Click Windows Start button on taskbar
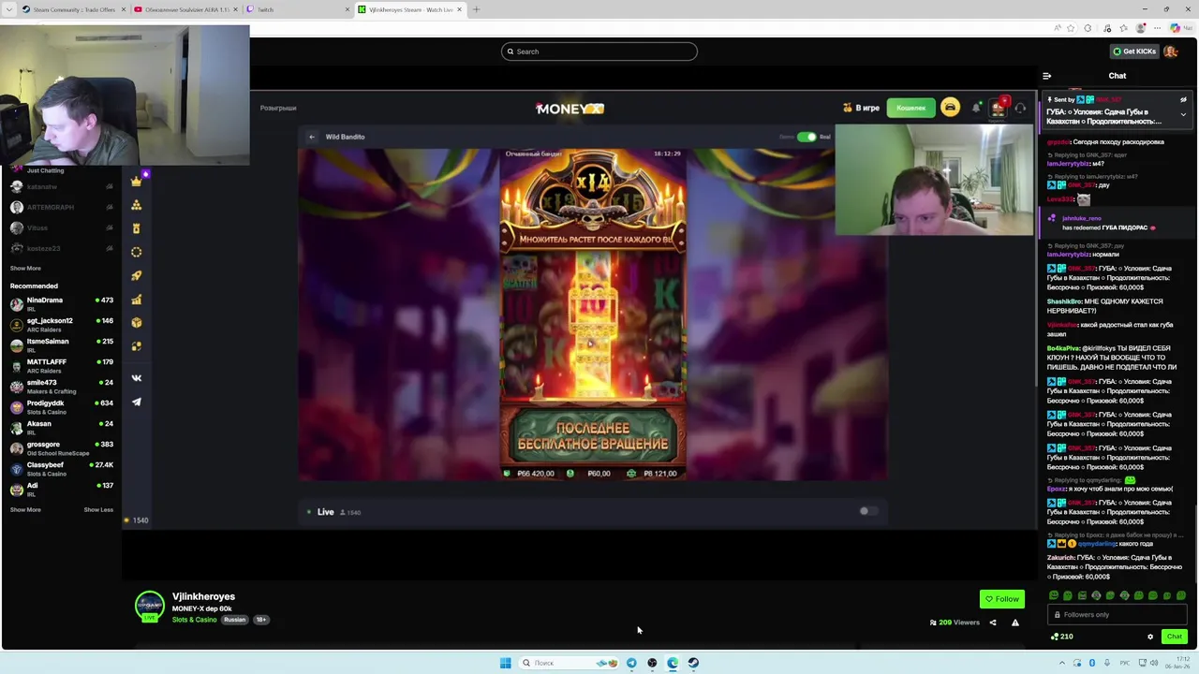 (x=505, y=663)
